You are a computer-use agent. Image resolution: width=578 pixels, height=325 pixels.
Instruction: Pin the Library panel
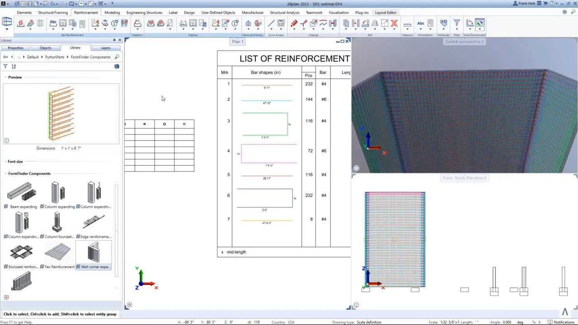click(x=114, y=40)
